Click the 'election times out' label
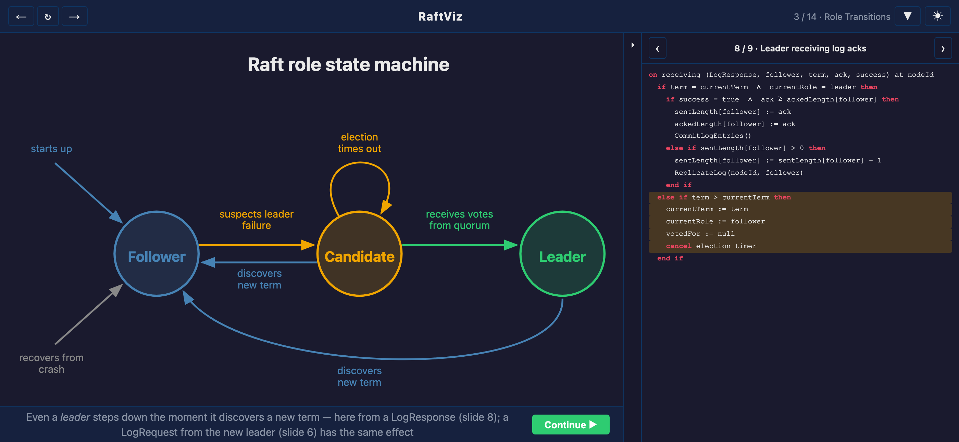This screenshot has width=959, height=442. tap(359, 143)
